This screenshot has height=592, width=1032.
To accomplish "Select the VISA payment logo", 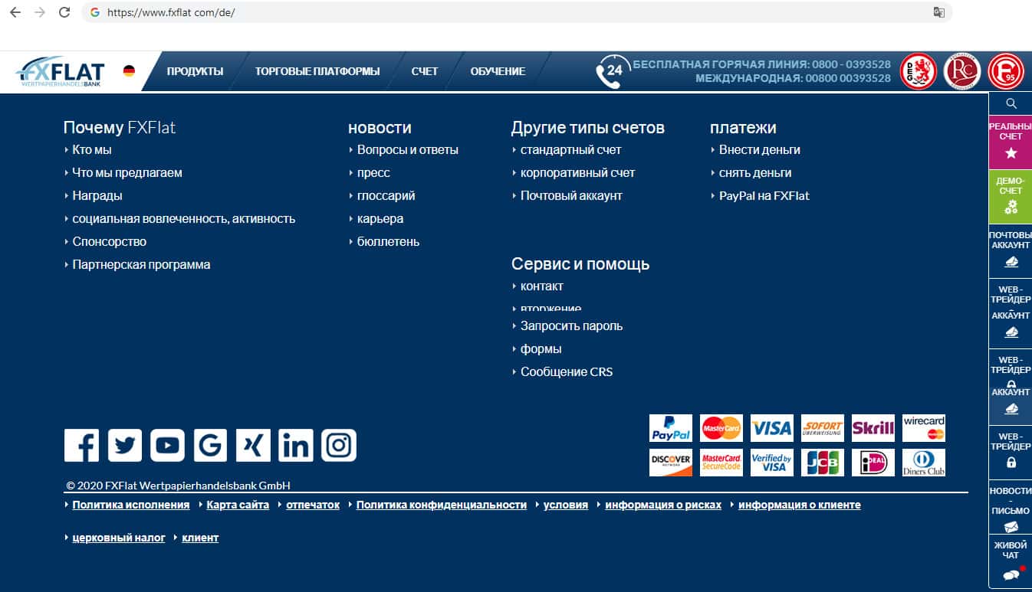I will pos(772,428).
